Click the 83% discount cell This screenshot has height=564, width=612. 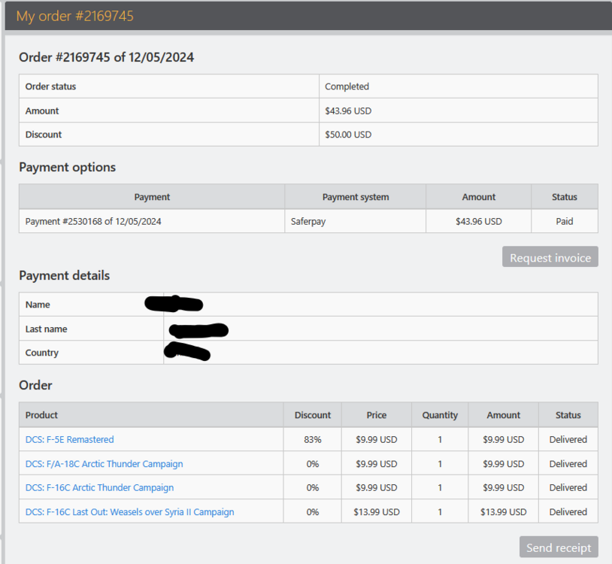point(313,439)
